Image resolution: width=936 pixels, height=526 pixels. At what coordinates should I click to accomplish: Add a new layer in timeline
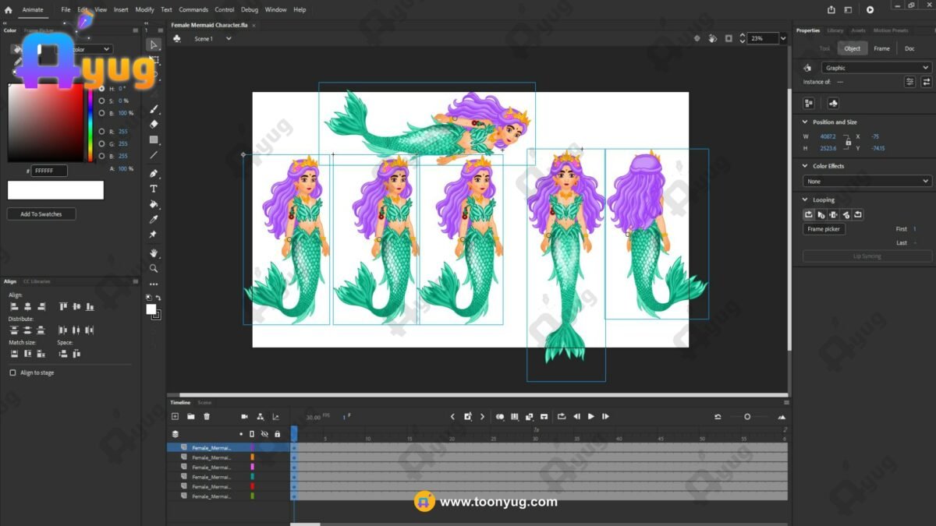[x=175, y=417]
